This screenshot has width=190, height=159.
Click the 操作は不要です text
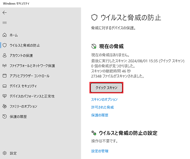[104, 141]
